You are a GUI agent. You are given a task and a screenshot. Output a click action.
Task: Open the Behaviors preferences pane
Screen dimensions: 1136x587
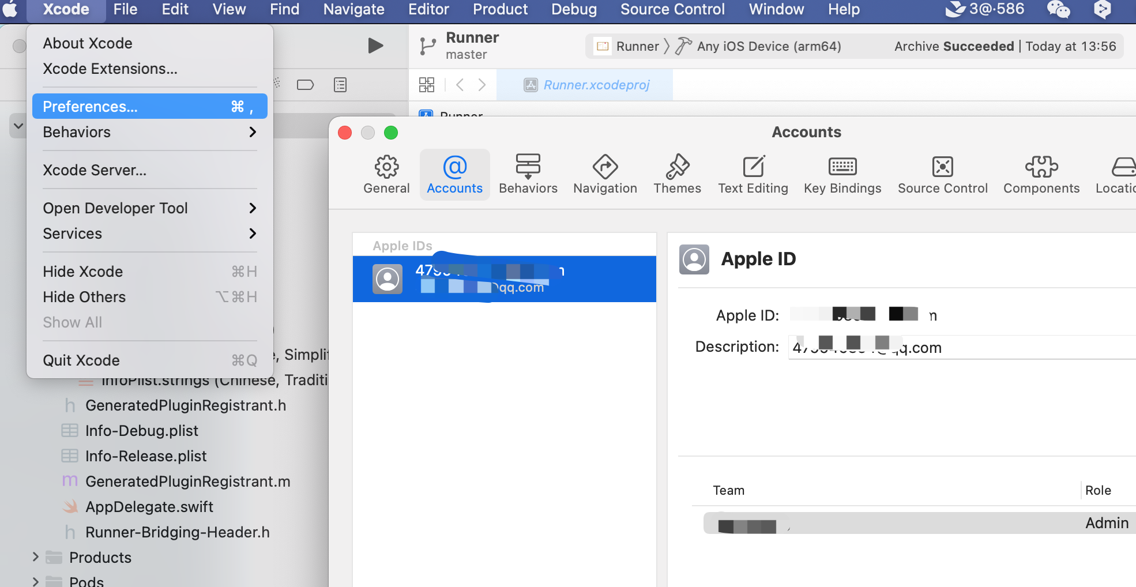[x=528, y=175]
